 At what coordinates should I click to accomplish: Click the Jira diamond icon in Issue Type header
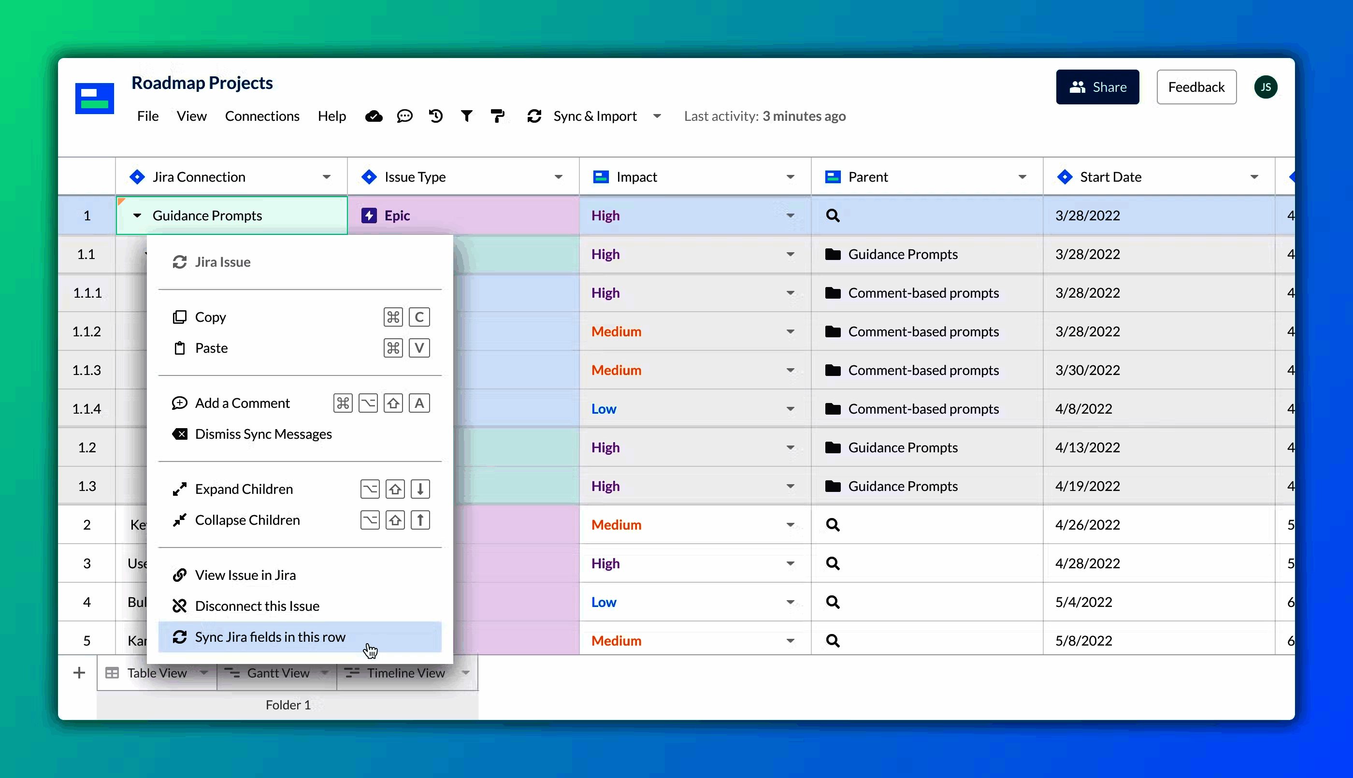369,177
